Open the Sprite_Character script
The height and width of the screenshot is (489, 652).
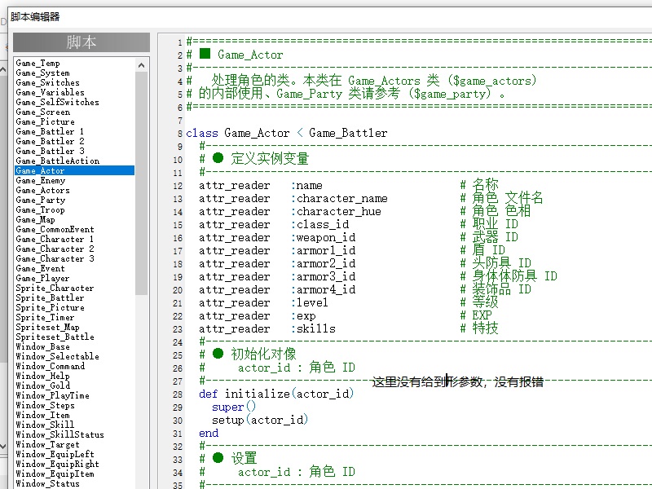[x=55, y=288]
